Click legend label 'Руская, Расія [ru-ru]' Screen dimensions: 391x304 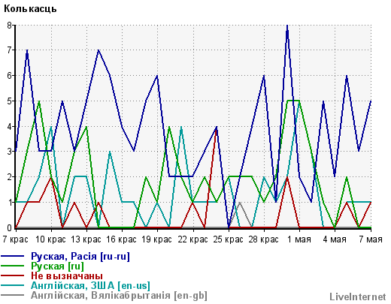80,256
